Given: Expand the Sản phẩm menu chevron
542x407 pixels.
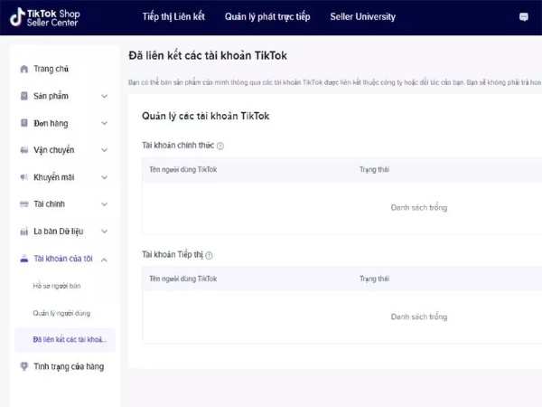Looking at the screenshot, I should [104, 96].
